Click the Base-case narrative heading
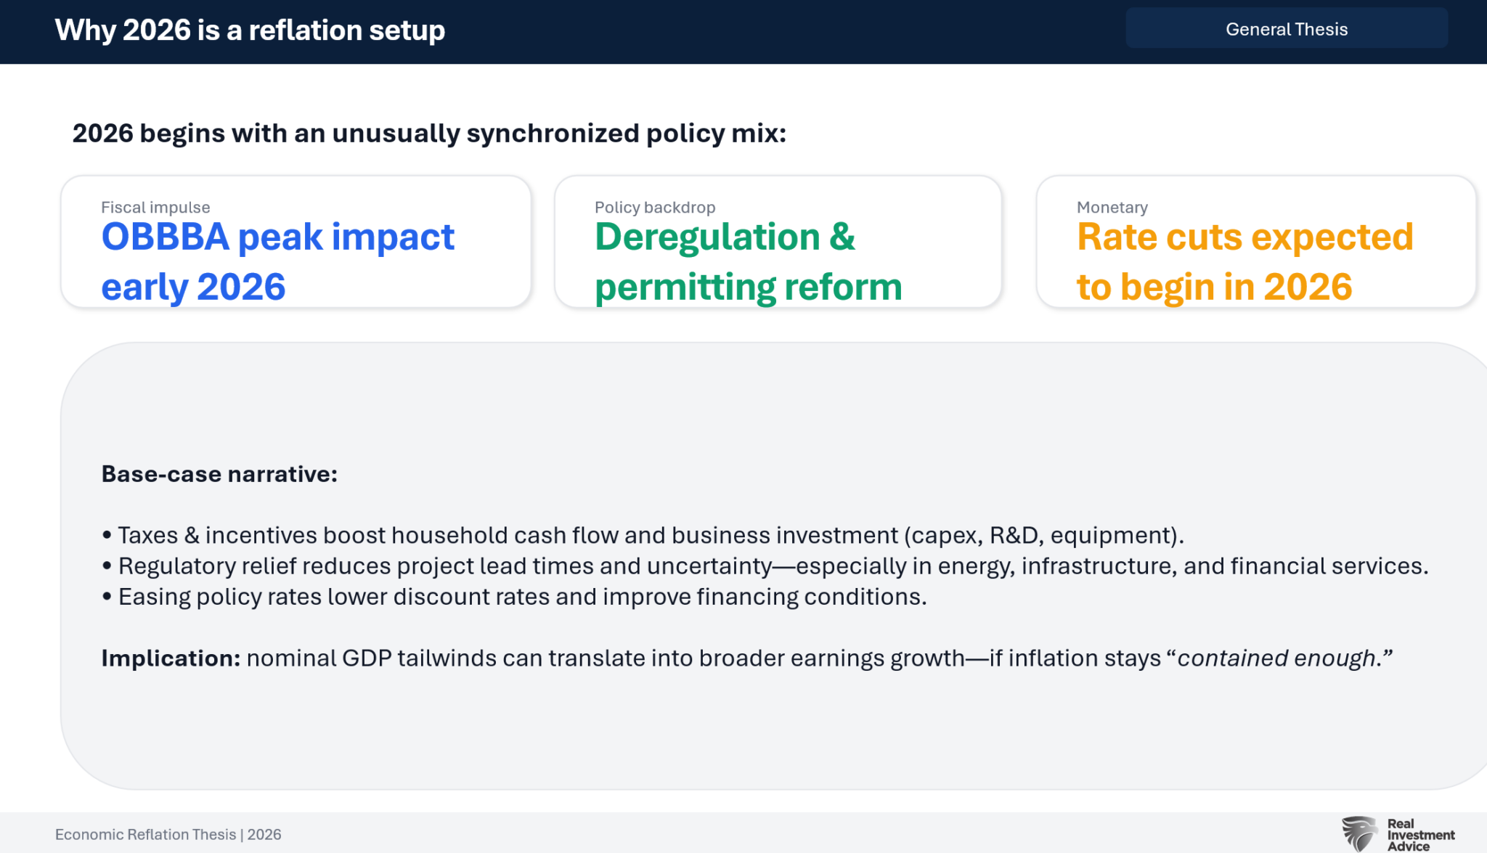The height and width of the screenshot is (853, 1487). point(219,474)
